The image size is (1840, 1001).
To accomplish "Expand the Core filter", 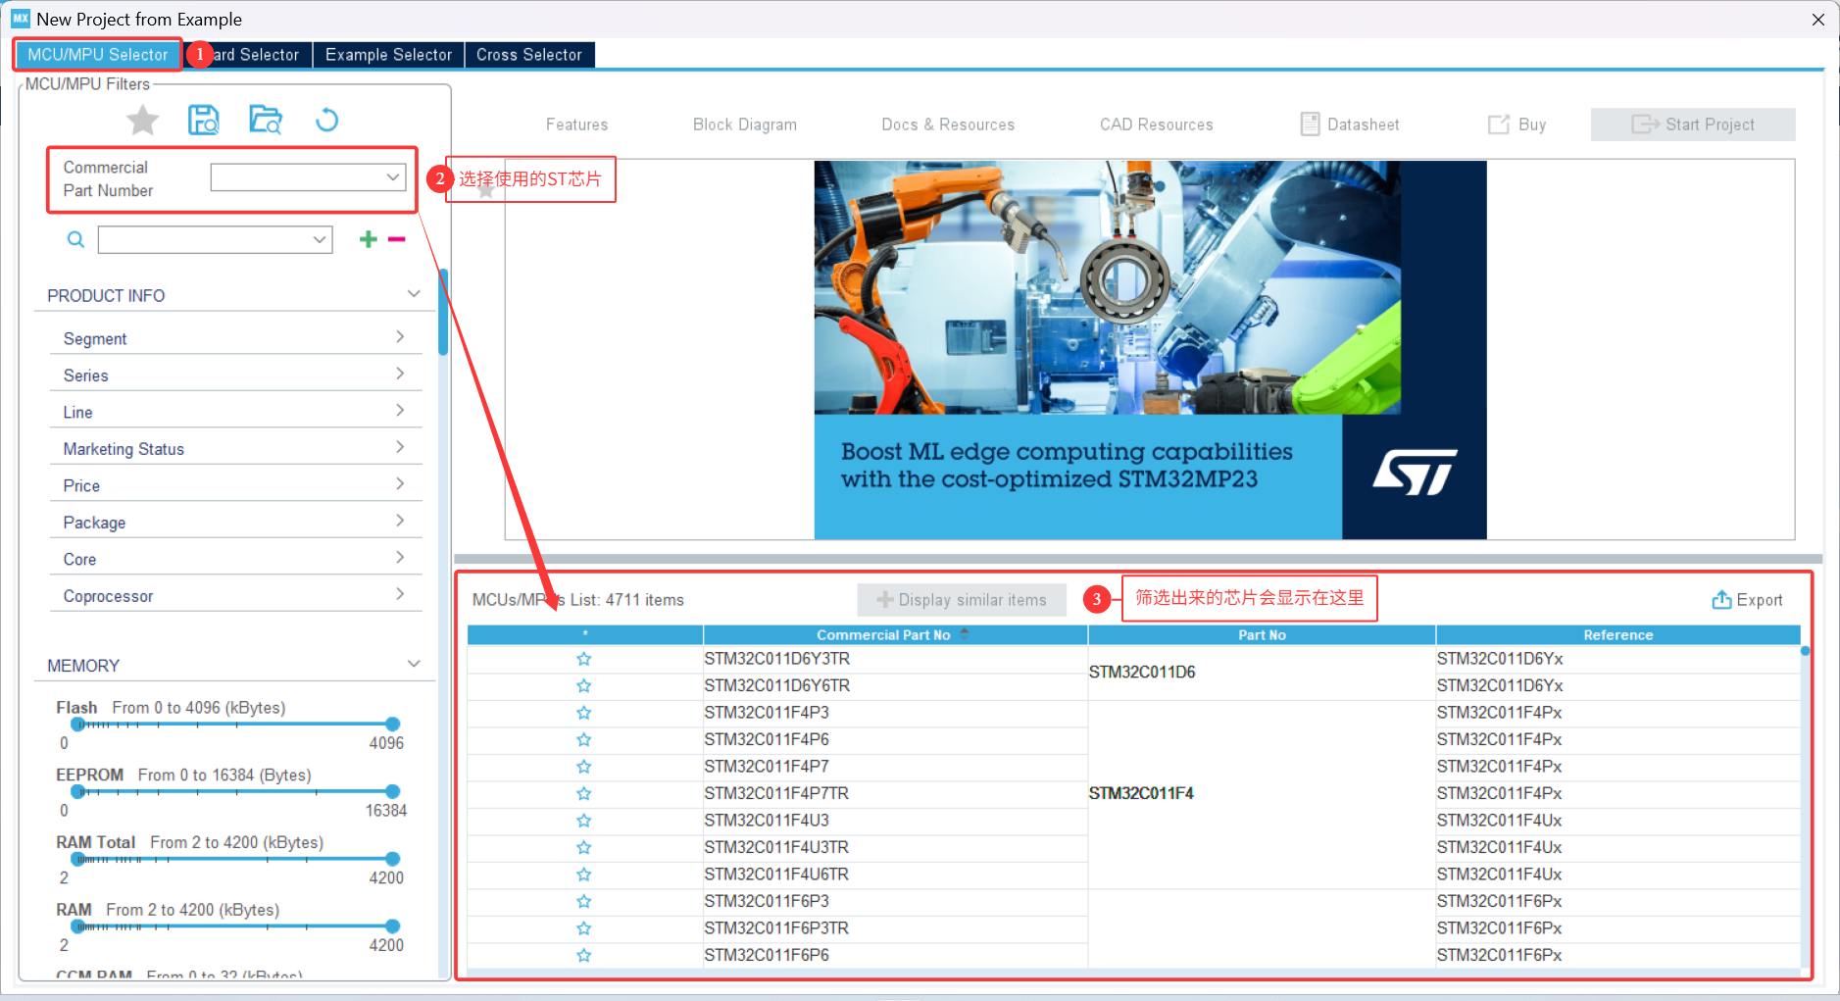I will (400, 558).
